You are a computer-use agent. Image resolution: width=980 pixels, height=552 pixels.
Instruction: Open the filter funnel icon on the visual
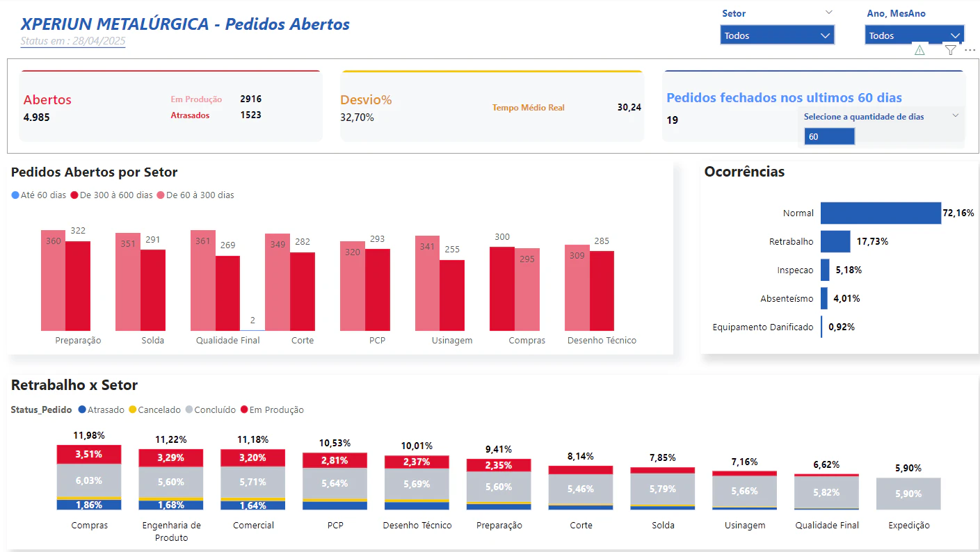click(950, 50)
